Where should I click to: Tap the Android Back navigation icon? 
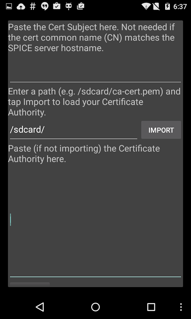pyautogui.click(x=40, y=307)
